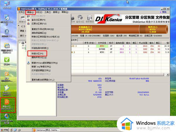Collapse the second child tree node
The image size is (176, 132).
point(23,48)
